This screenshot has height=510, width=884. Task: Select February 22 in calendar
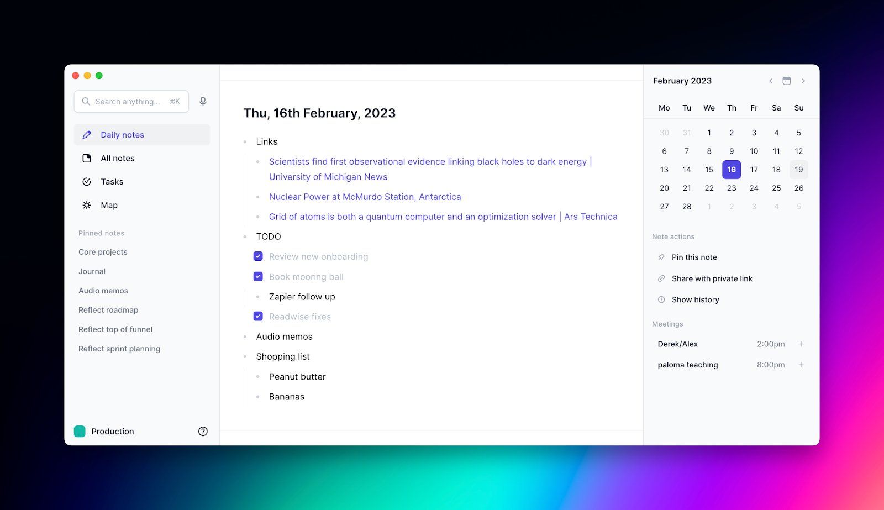(709, 188)
